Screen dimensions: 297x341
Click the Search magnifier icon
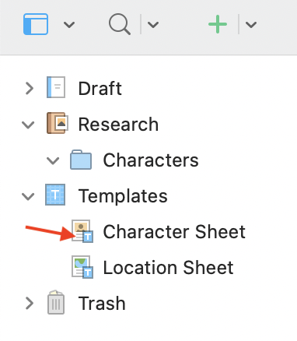click(119, 24)
